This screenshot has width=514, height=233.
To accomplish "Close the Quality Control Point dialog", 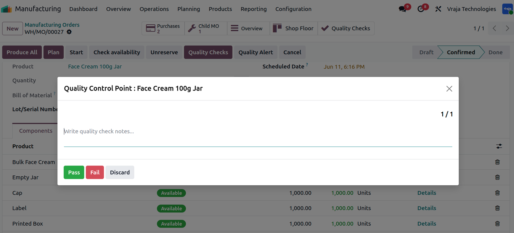I will click(449, 89).
